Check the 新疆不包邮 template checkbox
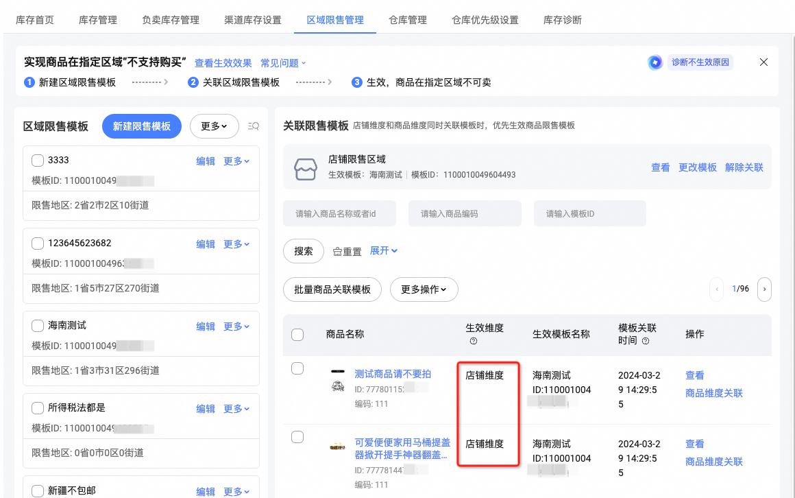The width and height of the screenshot is (795, 498). tap(38, 491)
